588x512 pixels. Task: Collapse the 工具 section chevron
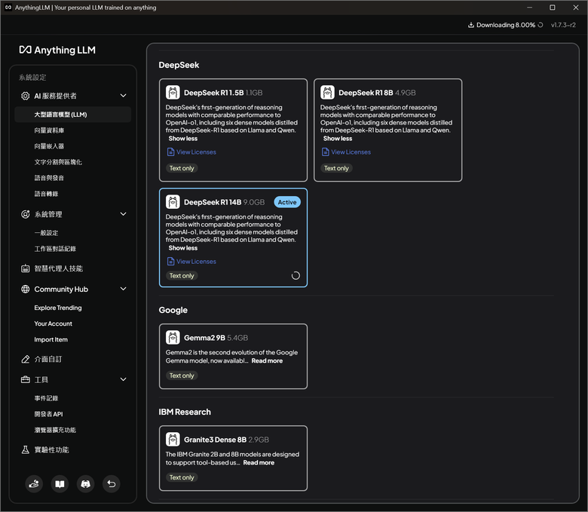tap(124, 379)
